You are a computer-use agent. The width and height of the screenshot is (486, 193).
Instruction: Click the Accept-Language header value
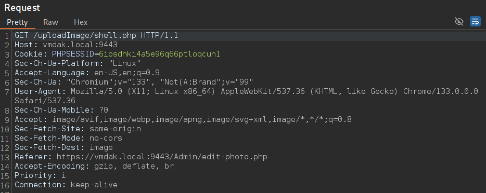click(x=127, y=73)
